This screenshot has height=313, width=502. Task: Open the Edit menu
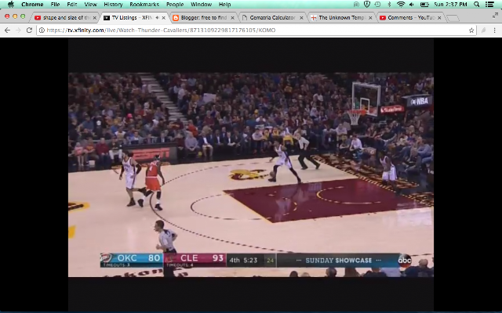click(72, 5)
